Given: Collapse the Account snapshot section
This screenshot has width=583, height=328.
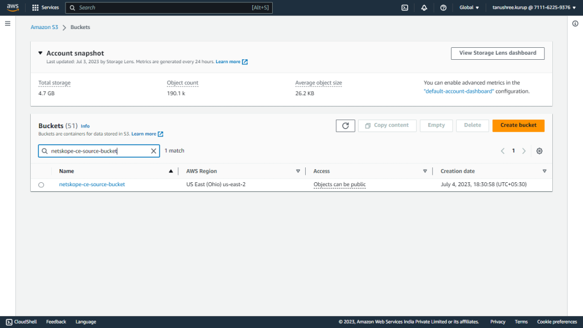Looking at the screenshot, I should (x=40, y=53).
